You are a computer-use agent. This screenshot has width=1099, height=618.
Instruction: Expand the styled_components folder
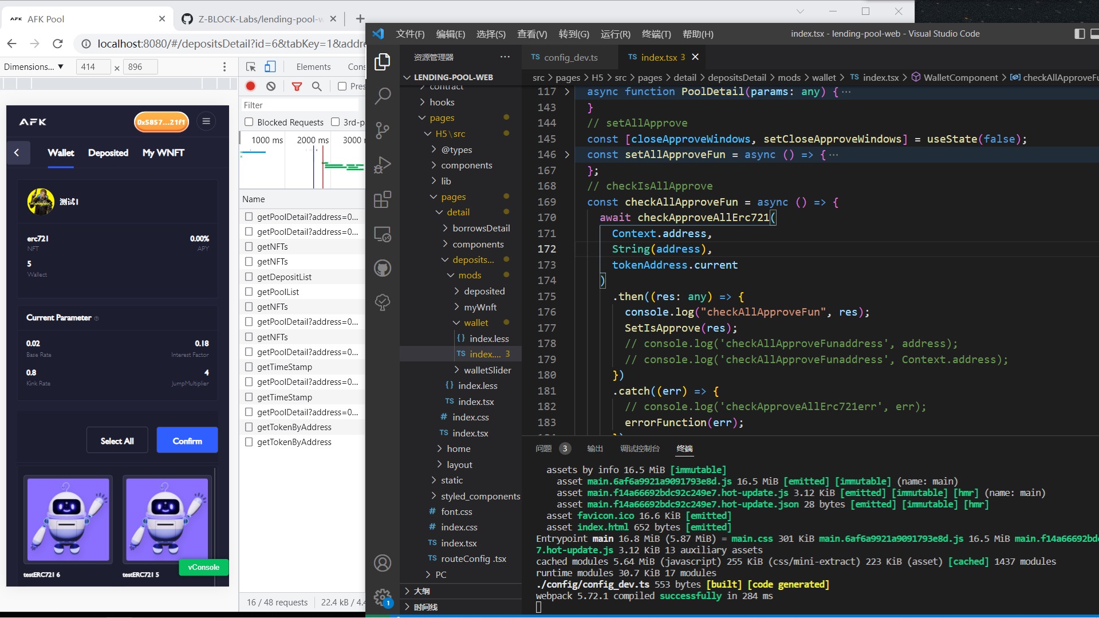[x=480, y=496]
